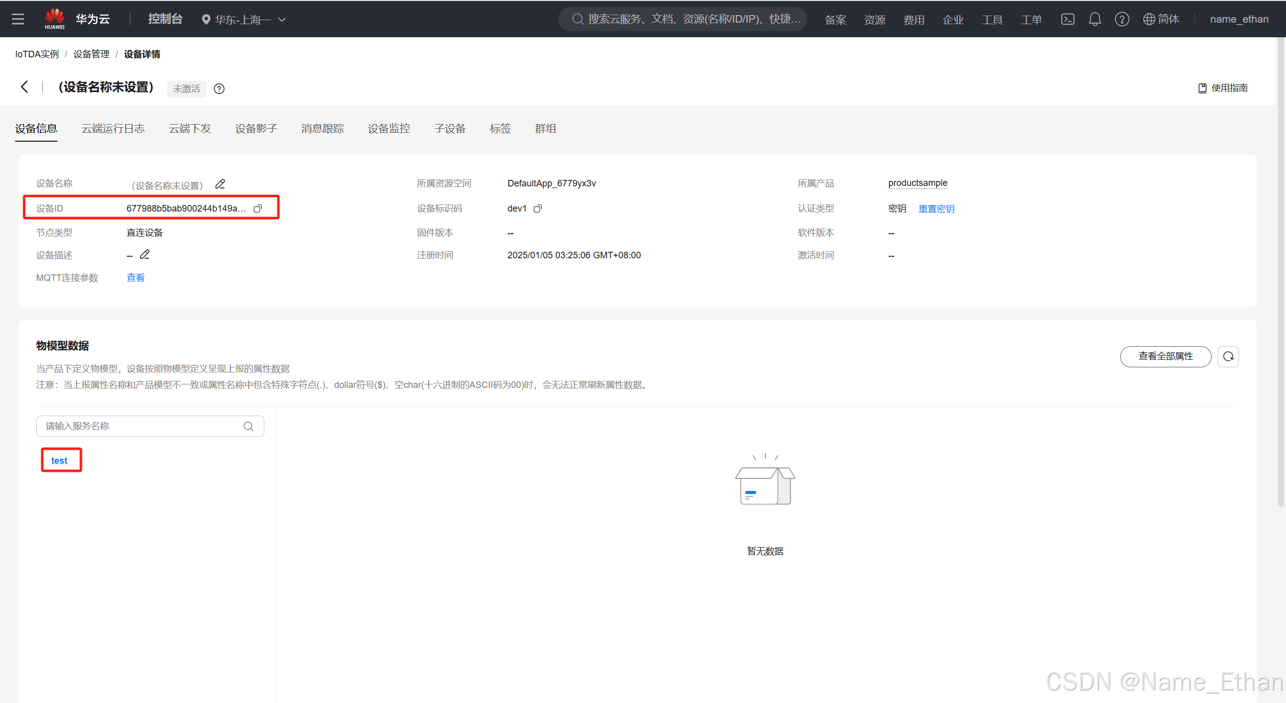View MQTT connection parameters via 查看
This screenshot has width=1286, height=703.
pyautogui.click(x=135, y=278)
